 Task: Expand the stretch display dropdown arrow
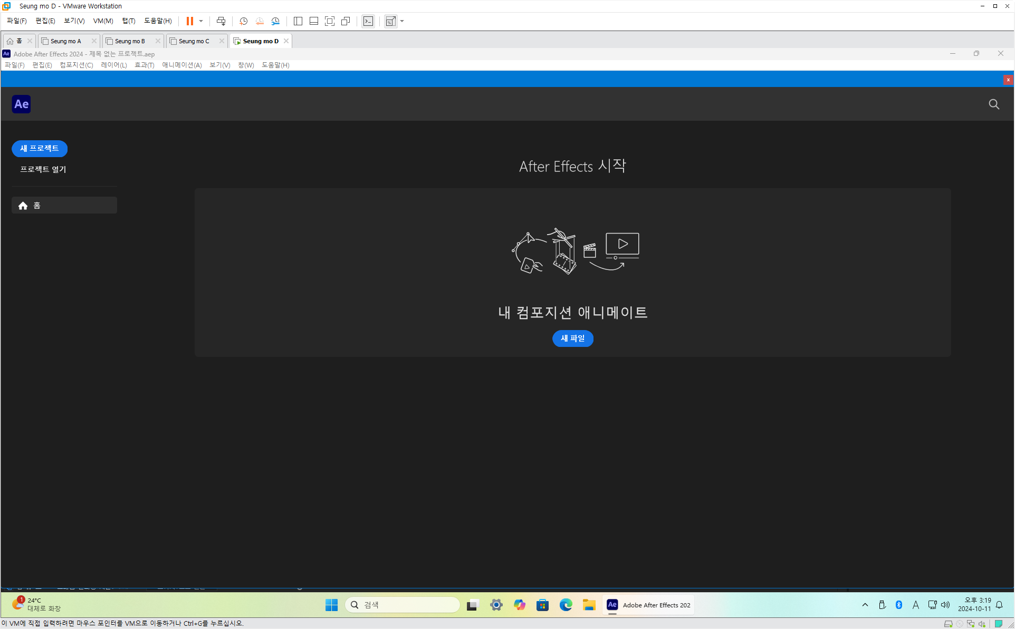[402, 21]
